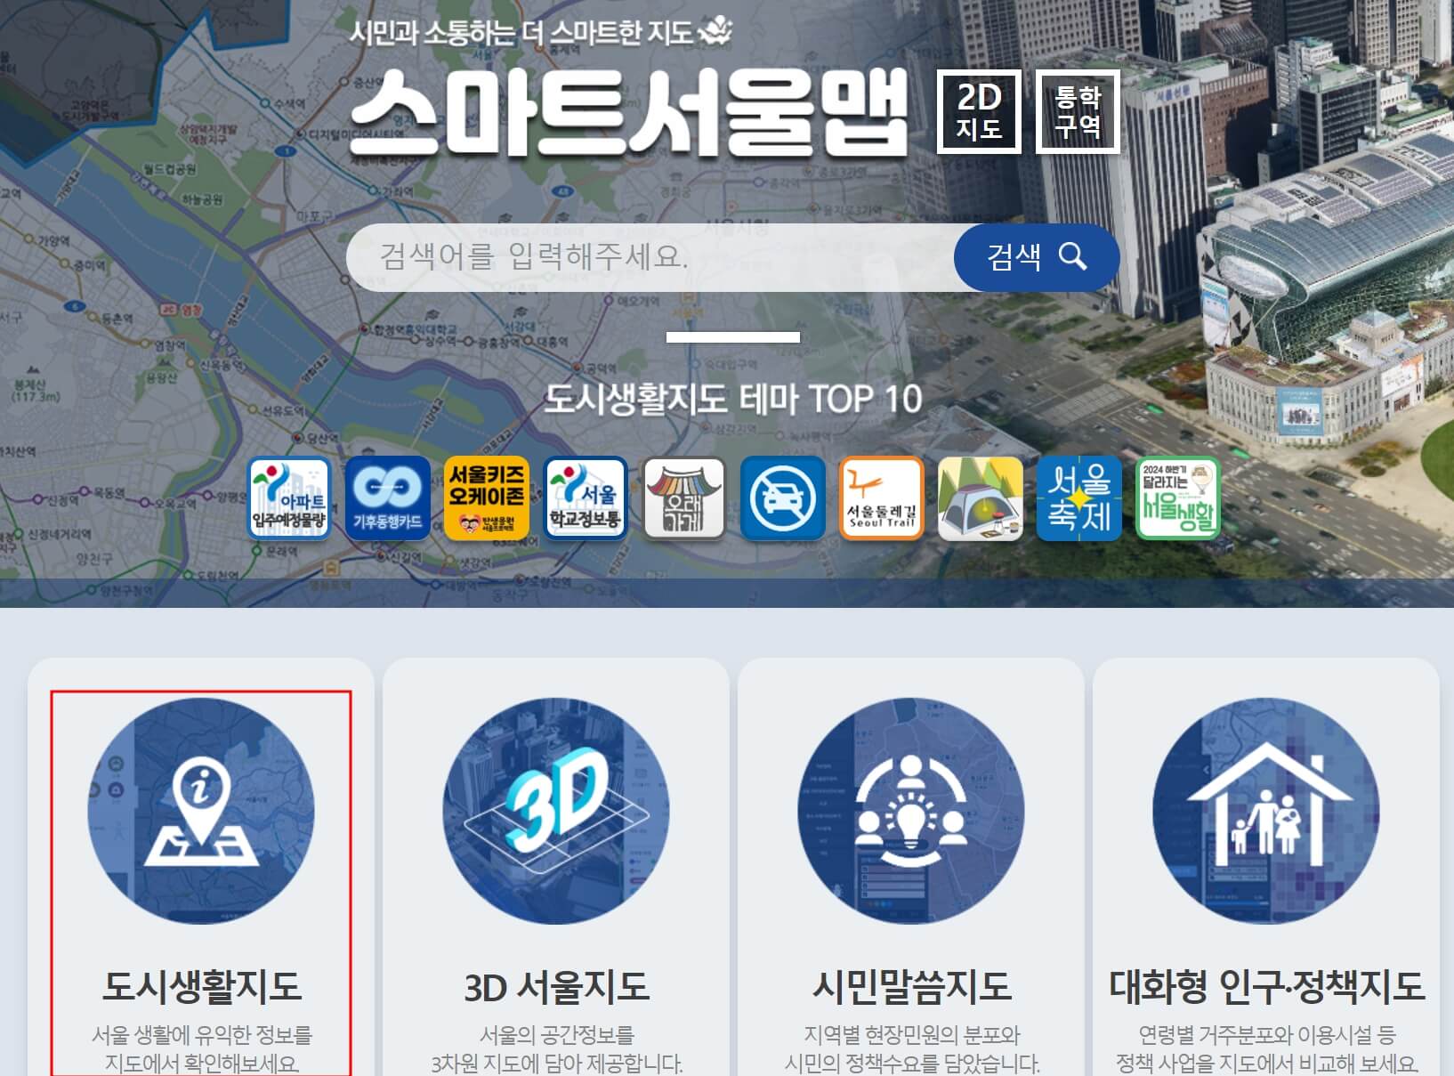
Task: Open the 오래가게 theme icon
Action: point(683,498)
